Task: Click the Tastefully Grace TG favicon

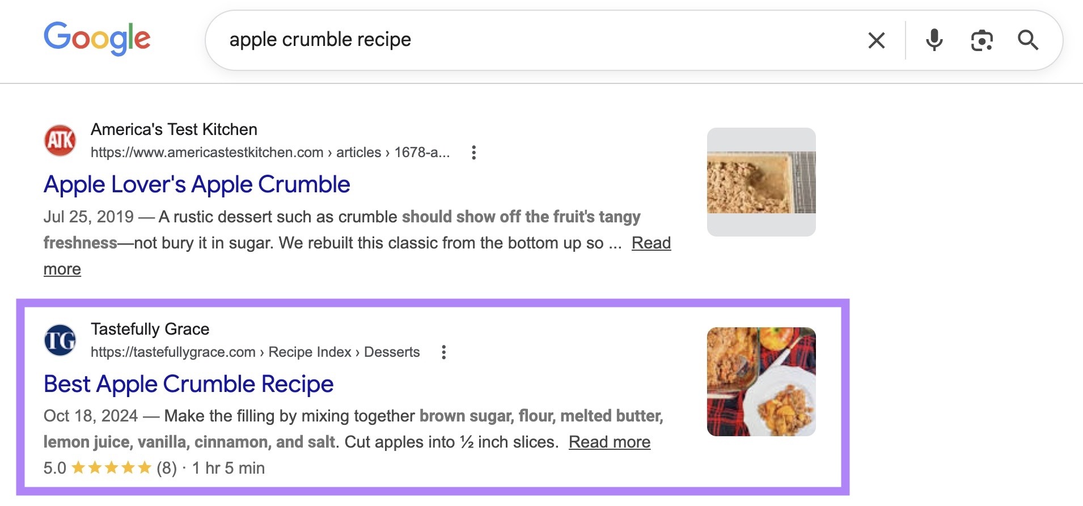Action: tap(61, 340)
